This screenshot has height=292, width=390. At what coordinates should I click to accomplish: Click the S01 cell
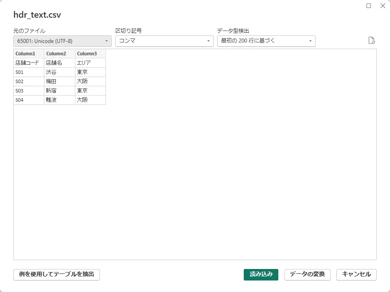[x=29, y=72]
